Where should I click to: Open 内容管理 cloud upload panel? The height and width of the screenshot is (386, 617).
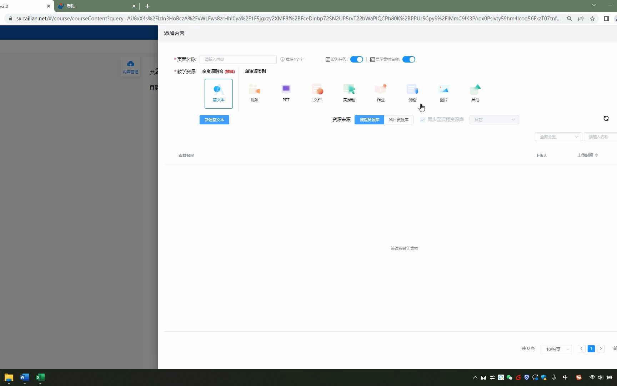click(x=130, y=67)
